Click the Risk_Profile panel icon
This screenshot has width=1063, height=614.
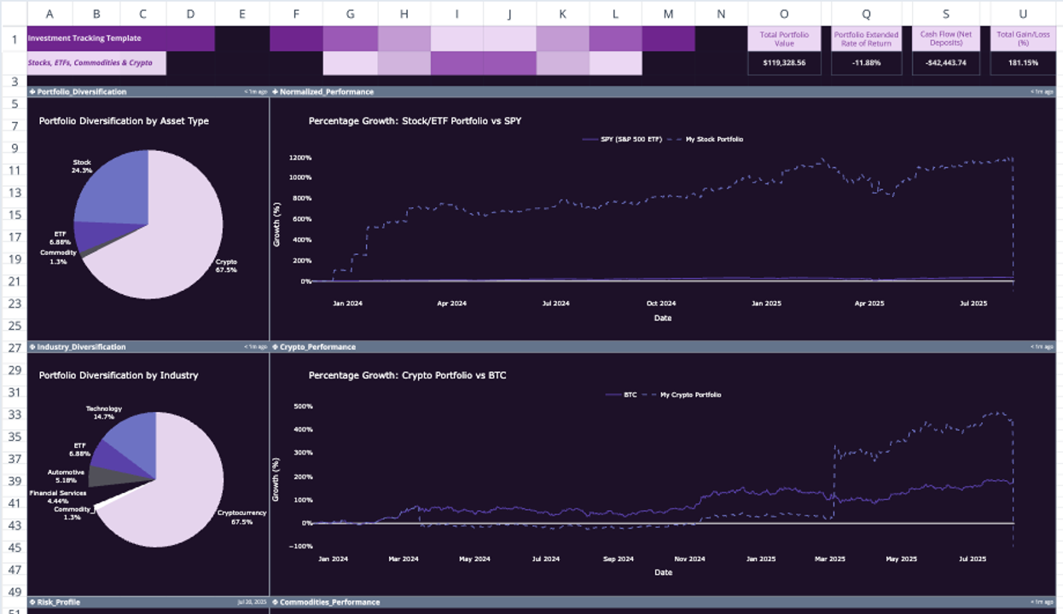[32, 601]
